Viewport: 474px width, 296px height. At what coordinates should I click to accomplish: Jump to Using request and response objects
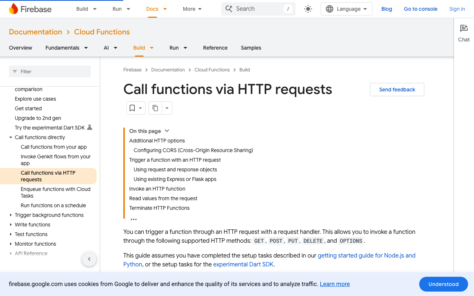click(175, 169)
